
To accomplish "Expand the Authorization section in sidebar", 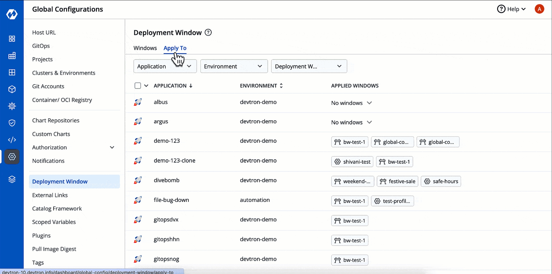I will pos(112,147).
